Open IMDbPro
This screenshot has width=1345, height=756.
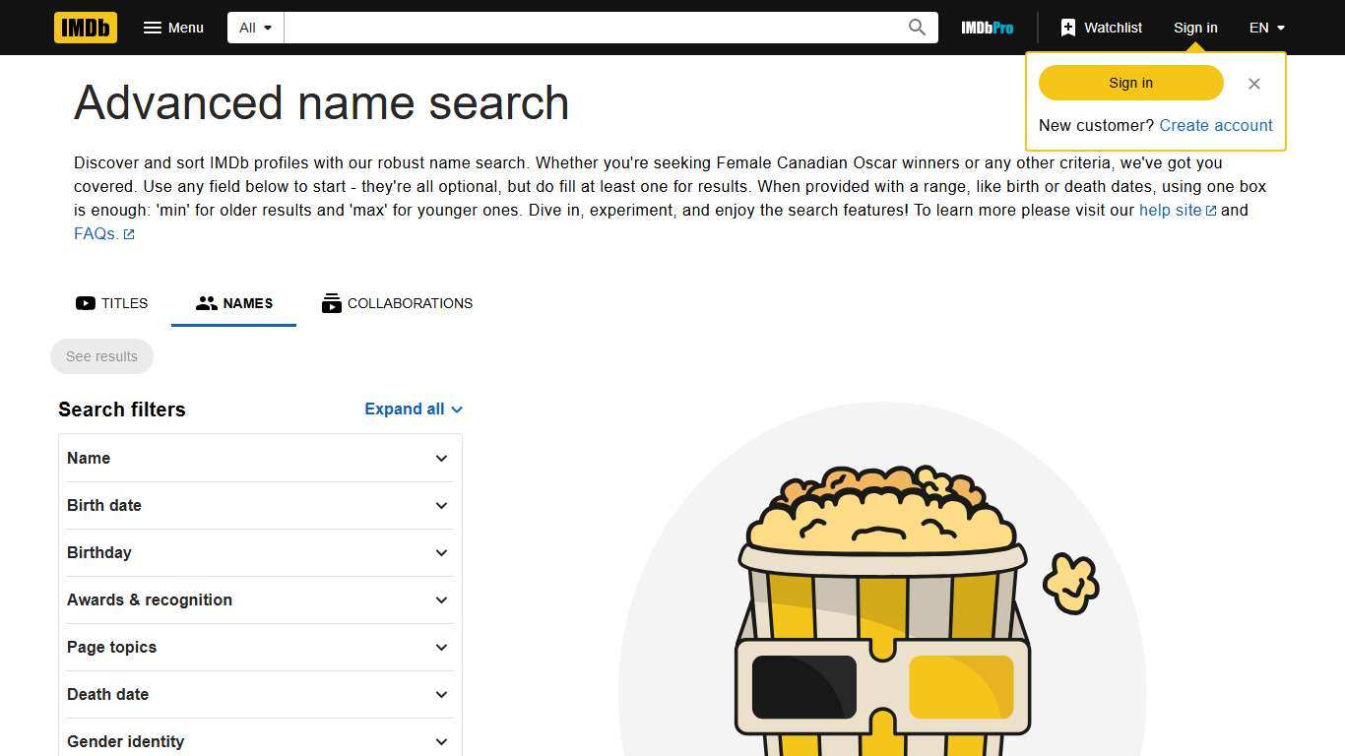pyautogui.click(x=987, y=28)
